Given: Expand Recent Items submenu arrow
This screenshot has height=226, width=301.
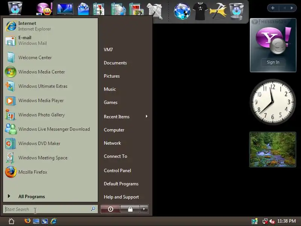Looking at the screenshot, I should 147,116.
